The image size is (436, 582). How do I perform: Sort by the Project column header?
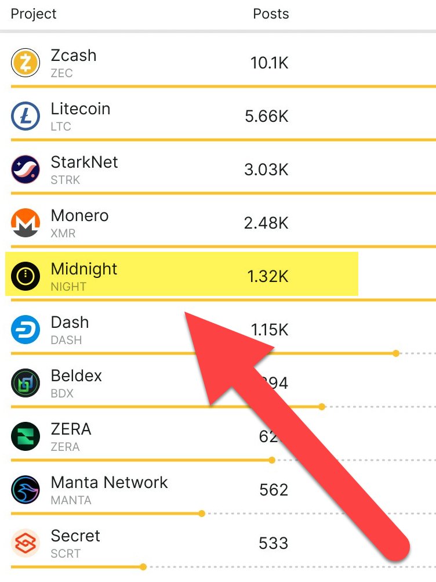click(34, 14)
